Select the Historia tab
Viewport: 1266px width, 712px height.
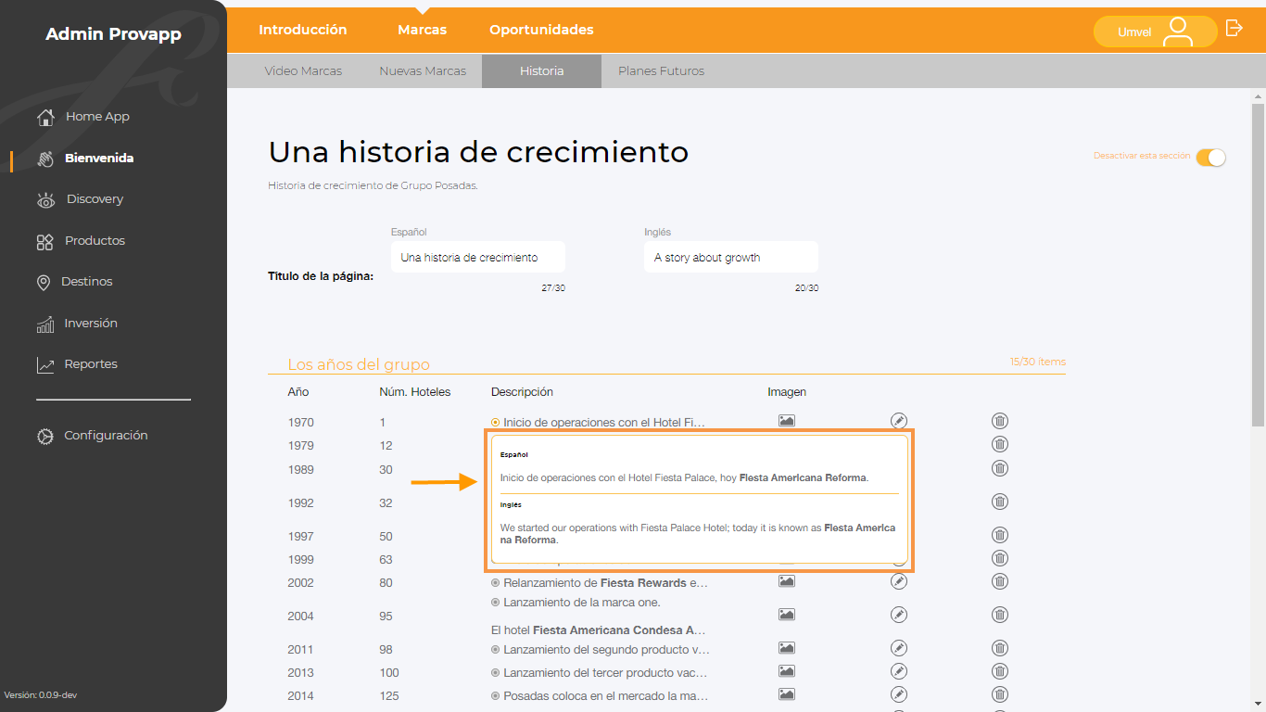(x=542, y=70)
